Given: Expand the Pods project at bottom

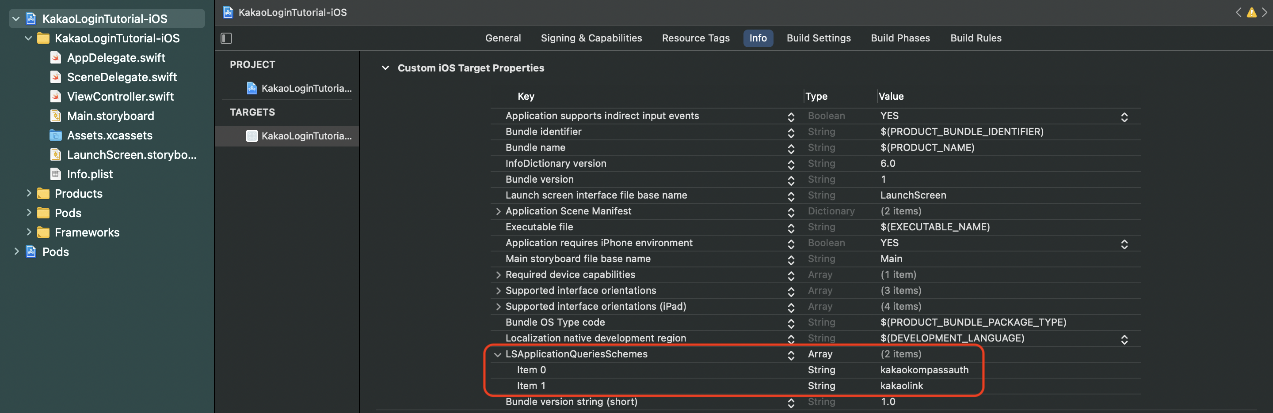Looking at the screenshot, I should click(16, 252).
